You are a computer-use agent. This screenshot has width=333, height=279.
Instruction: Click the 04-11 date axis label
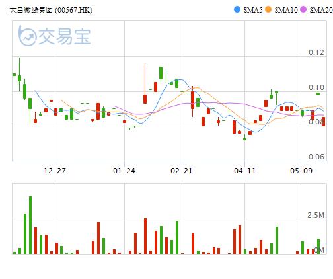click(244, 171)
